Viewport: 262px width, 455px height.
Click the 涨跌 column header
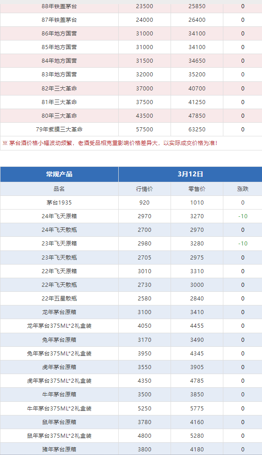243,189
